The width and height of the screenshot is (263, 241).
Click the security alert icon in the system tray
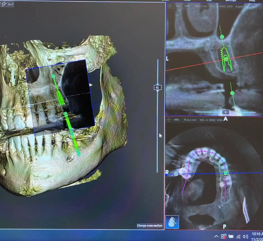[x=224, y=236]
